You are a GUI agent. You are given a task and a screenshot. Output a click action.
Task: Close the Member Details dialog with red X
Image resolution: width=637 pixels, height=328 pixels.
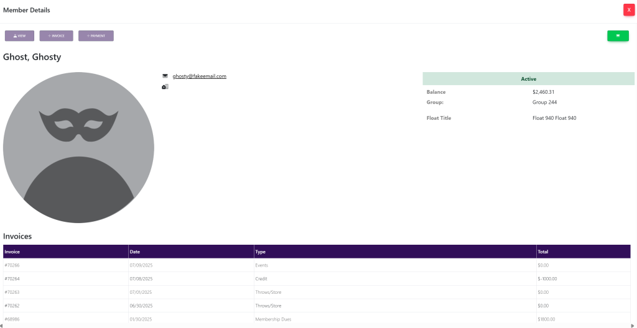(628, 10)
